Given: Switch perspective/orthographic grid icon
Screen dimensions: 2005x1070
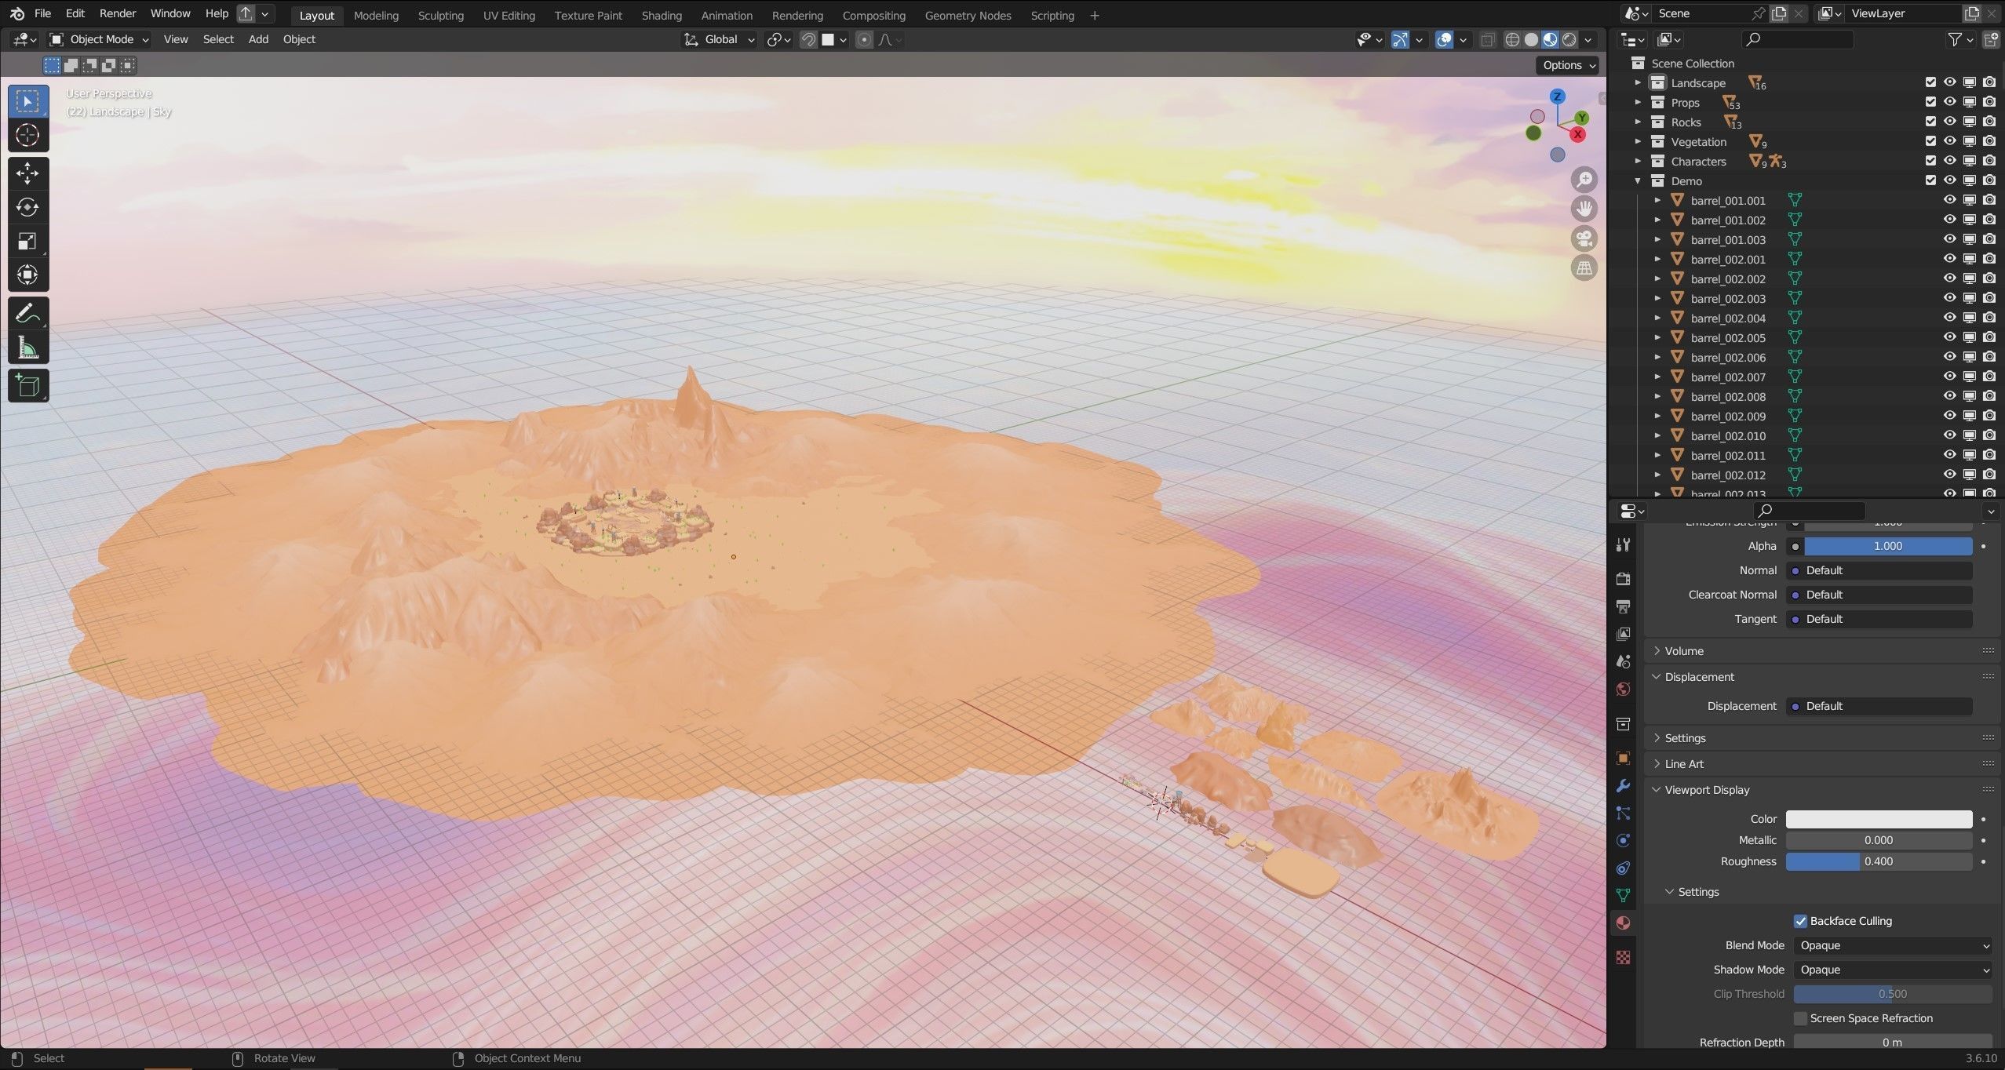Looking at the screenshot, I should pos(1584,268).
